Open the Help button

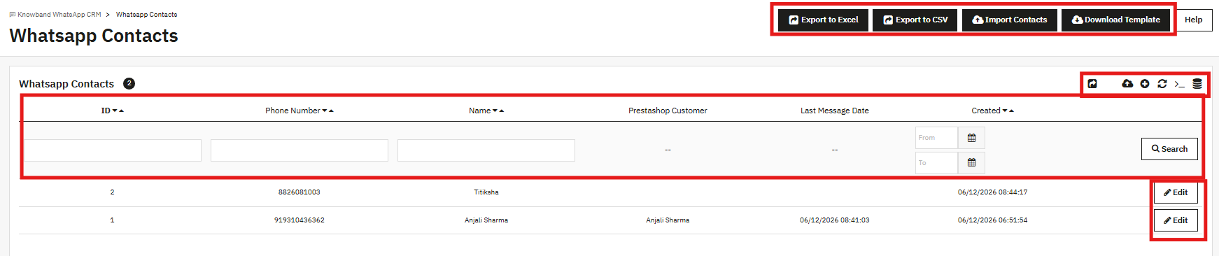(1193, 20)
